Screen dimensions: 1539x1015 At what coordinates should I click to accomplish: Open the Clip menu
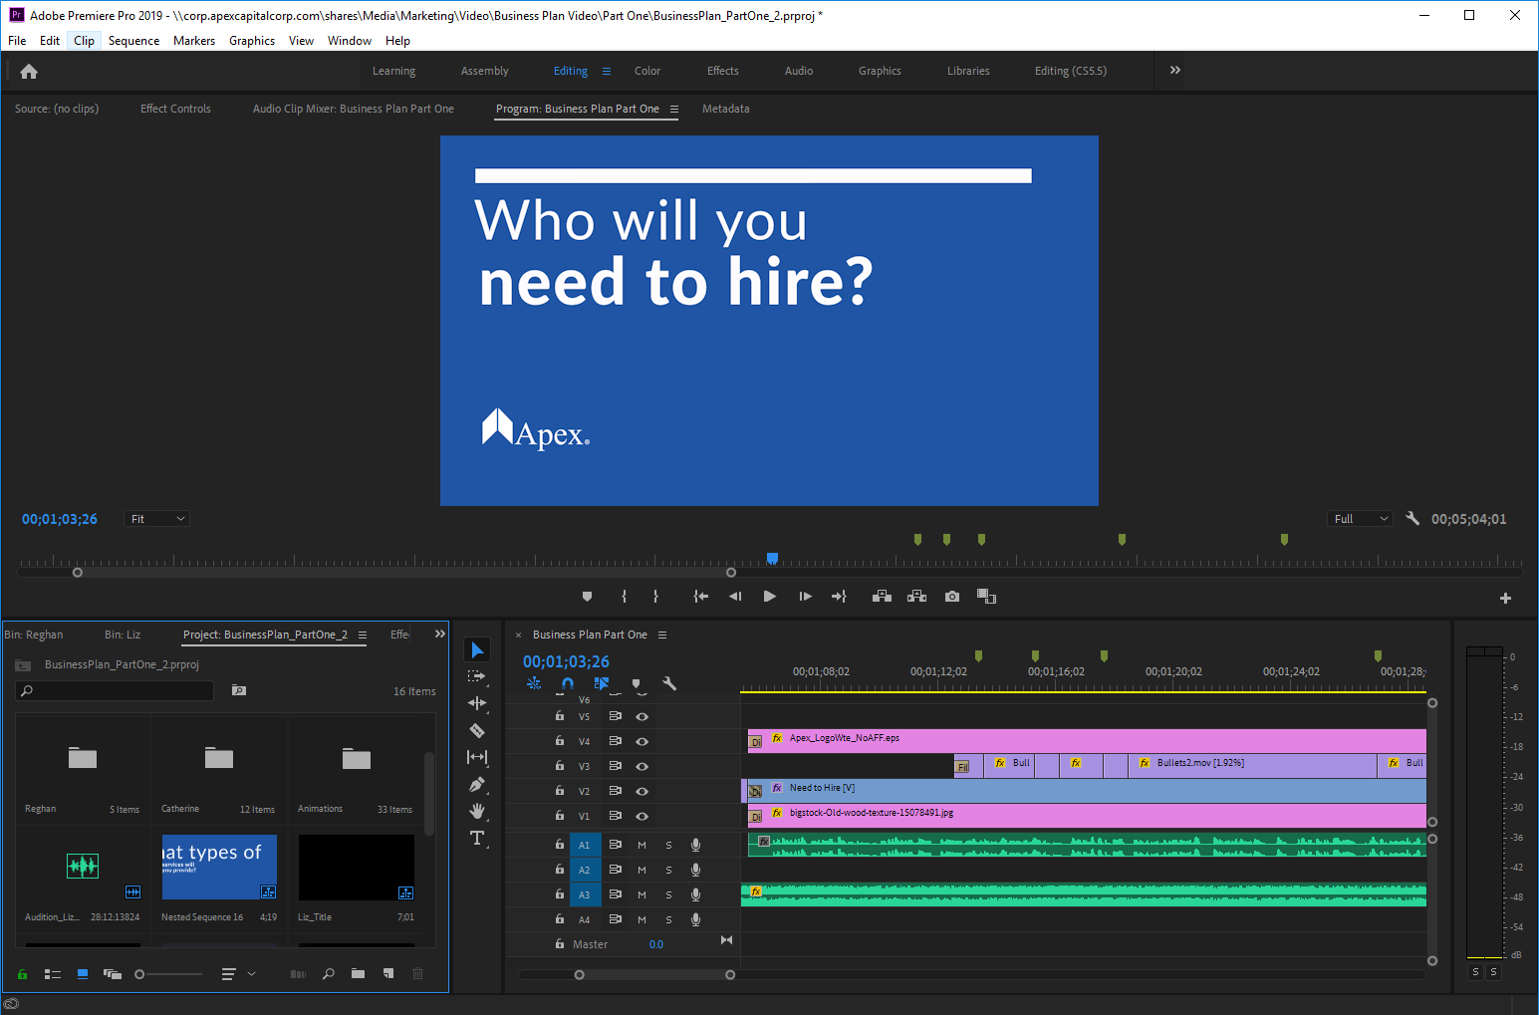[x=85, y=41]
